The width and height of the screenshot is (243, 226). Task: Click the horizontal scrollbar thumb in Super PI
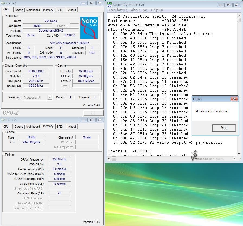[114, 158]
